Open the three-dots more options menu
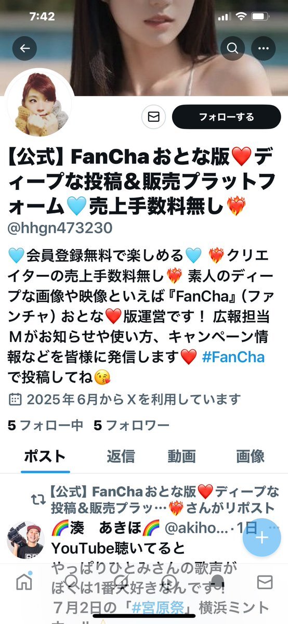Viewport: 288px width, 624px height. (x=264, y=48)
